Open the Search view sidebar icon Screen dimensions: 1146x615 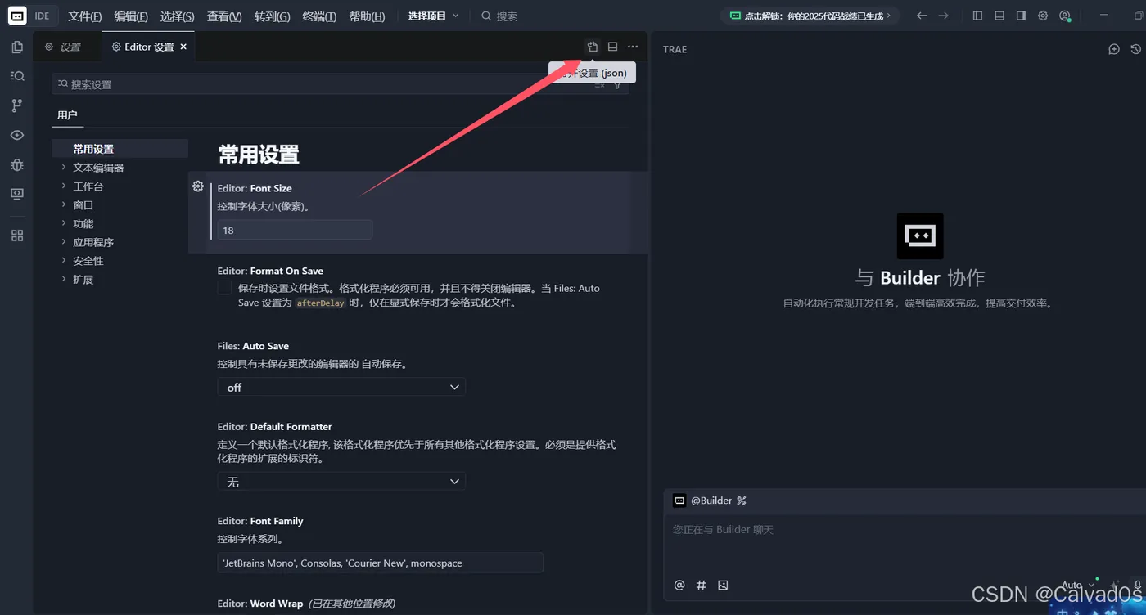(17, 76)
